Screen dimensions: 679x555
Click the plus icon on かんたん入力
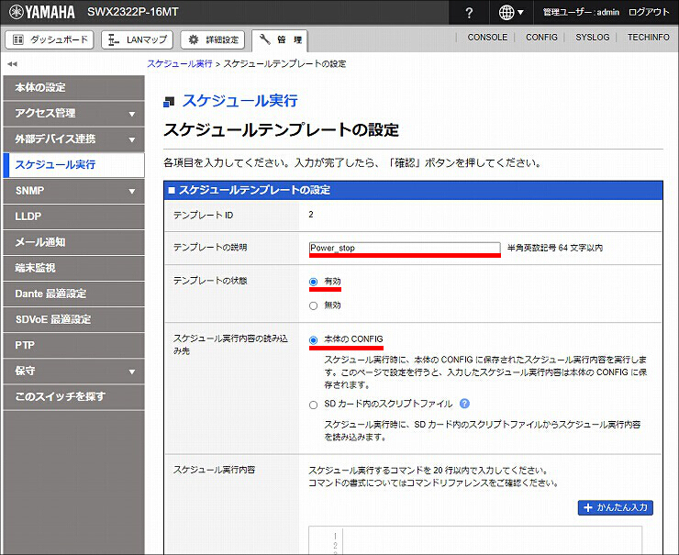(587, 508)
